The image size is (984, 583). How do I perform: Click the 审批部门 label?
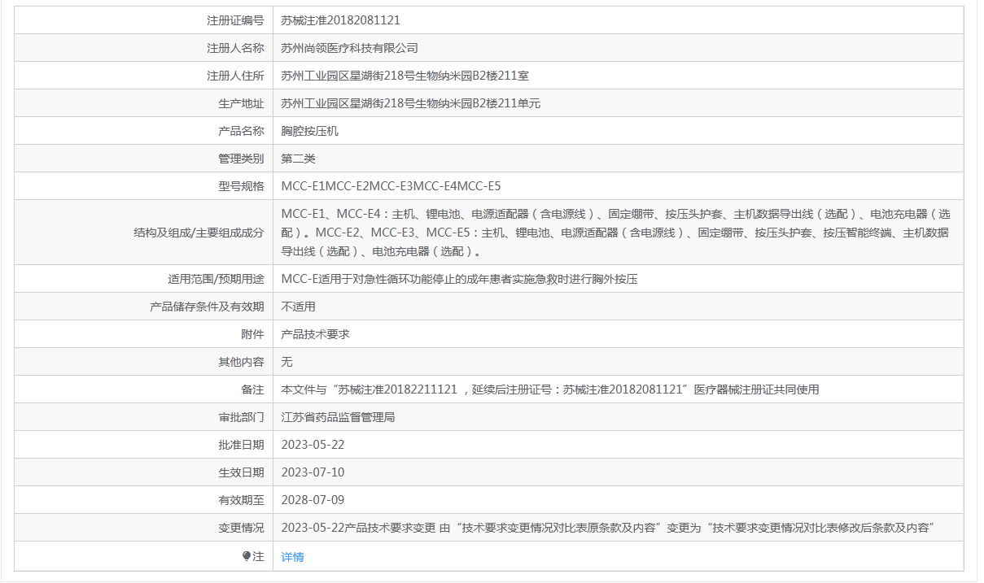point(241,417)
